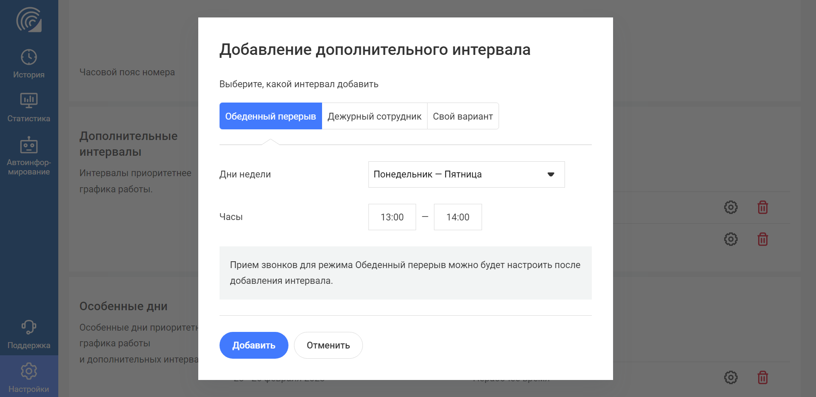816x397 pixels.
Task: Choose the Свой вариант interval option
Action: coord(463,116)
